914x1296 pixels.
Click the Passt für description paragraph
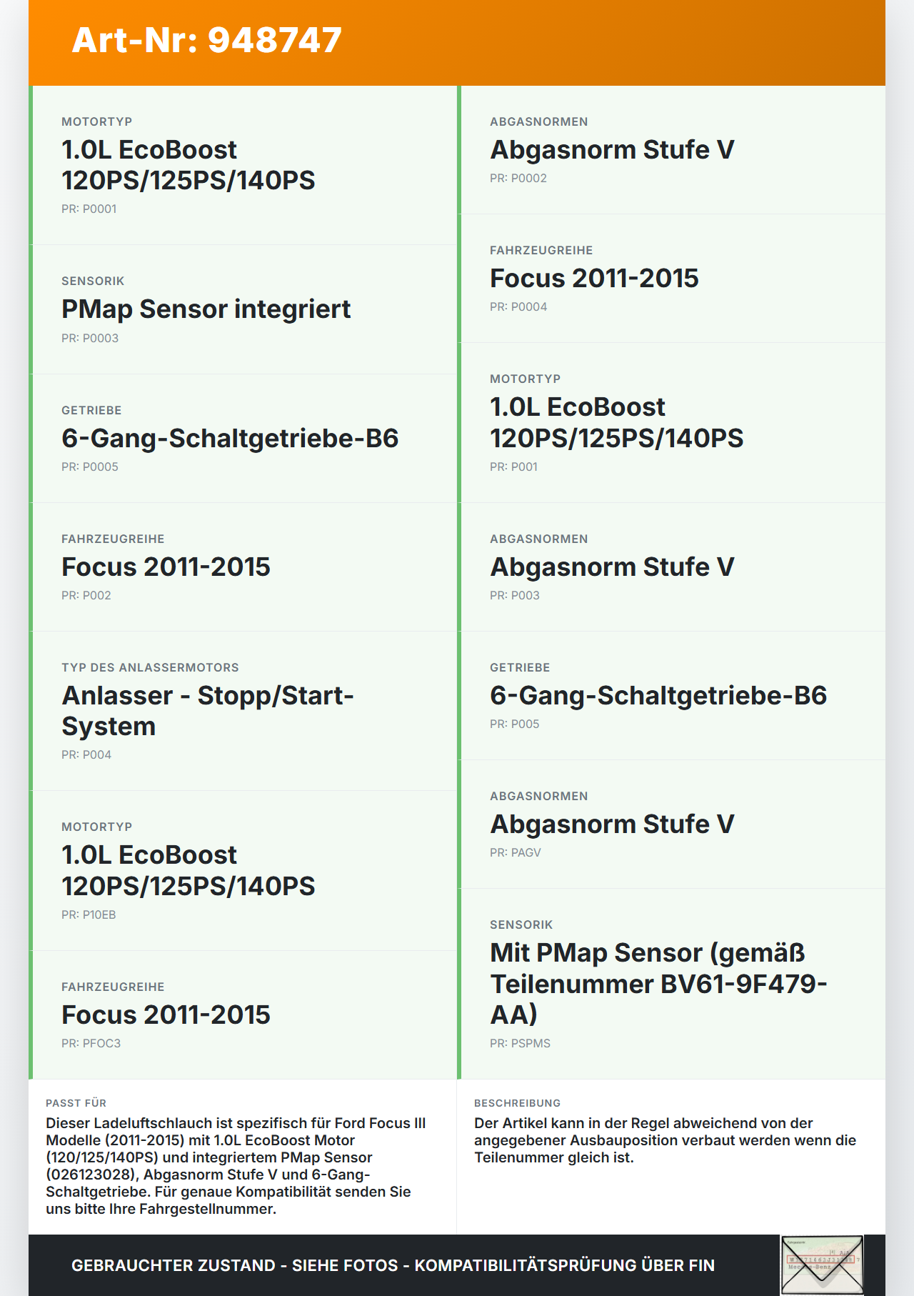pyautogui.click(x=236, y=1166)
